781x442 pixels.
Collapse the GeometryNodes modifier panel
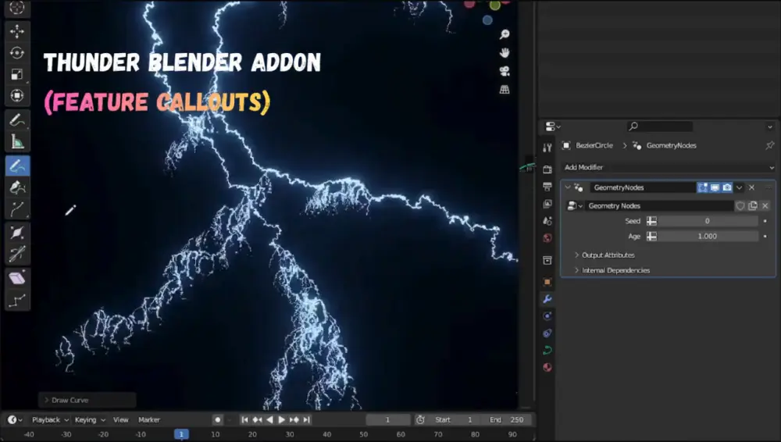[x=567, y=187]
